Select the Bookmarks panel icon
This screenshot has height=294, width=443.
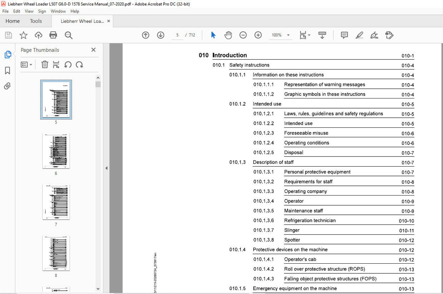coord(8,71)
